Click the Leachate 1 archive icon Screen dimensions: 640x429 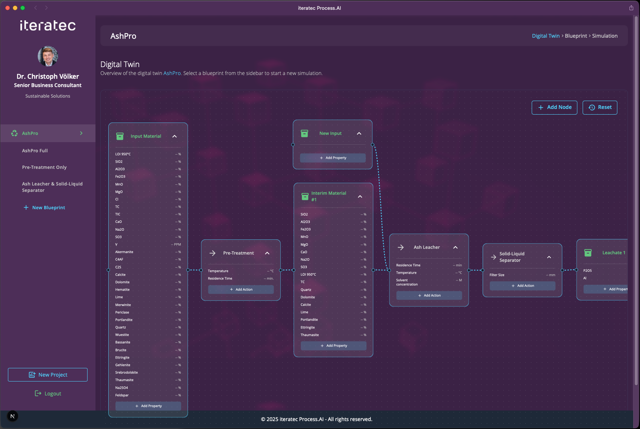coord(588,253)
